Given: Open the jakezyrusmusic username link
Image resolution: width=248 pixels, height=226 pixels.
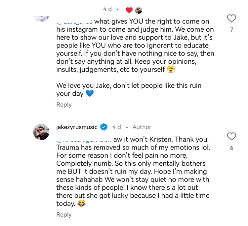Looking at the screenshot, I should tap(77, 127).
